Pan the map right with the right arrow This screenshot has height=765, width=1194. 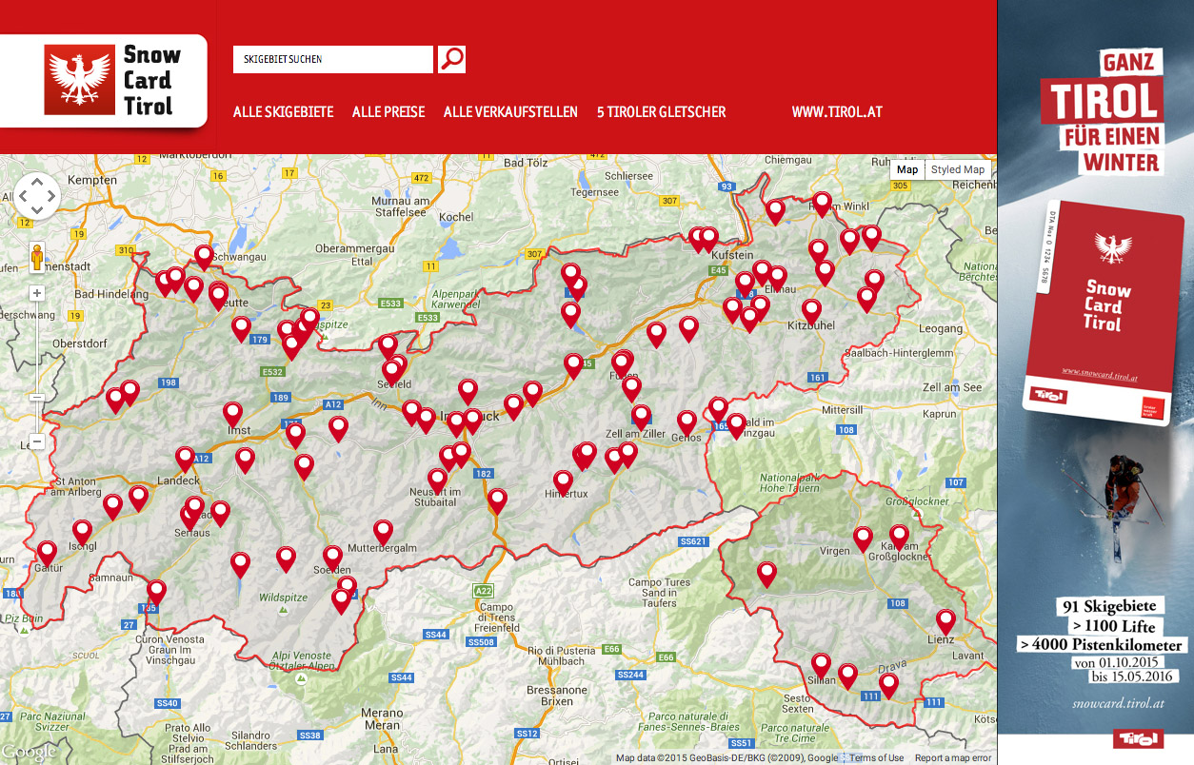[x=52, y=196]
